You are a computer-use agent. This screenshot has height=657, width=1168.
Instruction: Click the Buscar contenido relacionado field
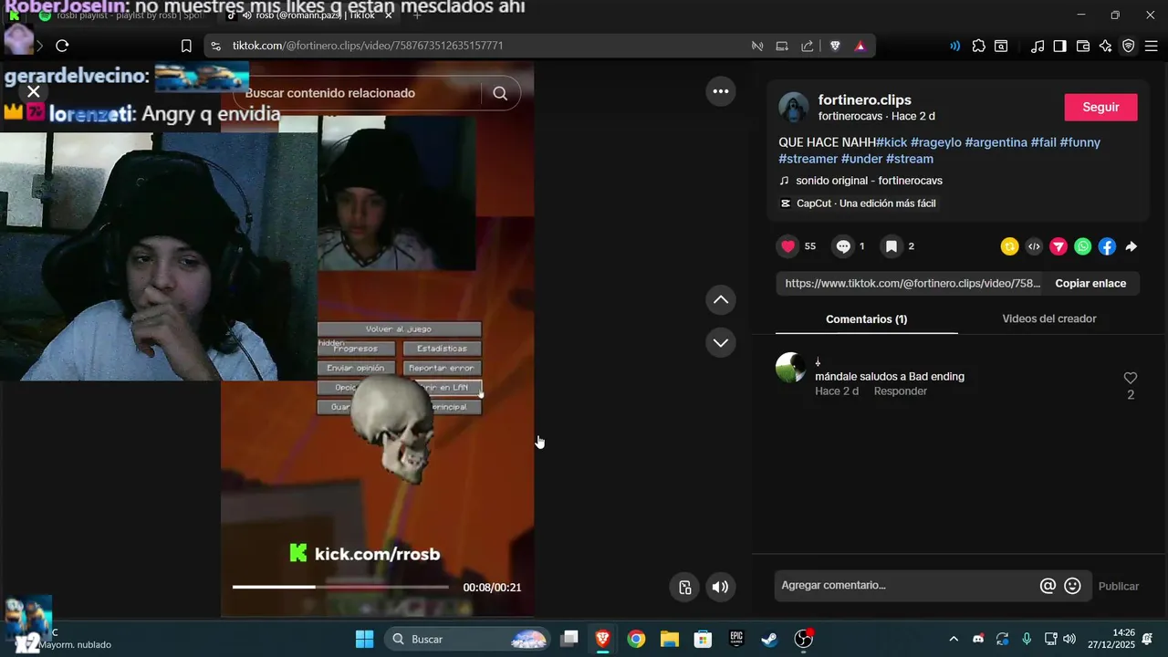tap(356, 93)
